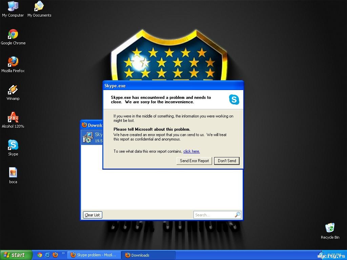Click Don't Send button
347x260 pixels.
point(227,161)
